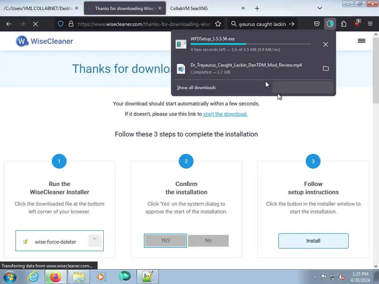The width and height of the screenshot is (379, 284).
Task: Click step 3 circle
Action: pos(313,161)
